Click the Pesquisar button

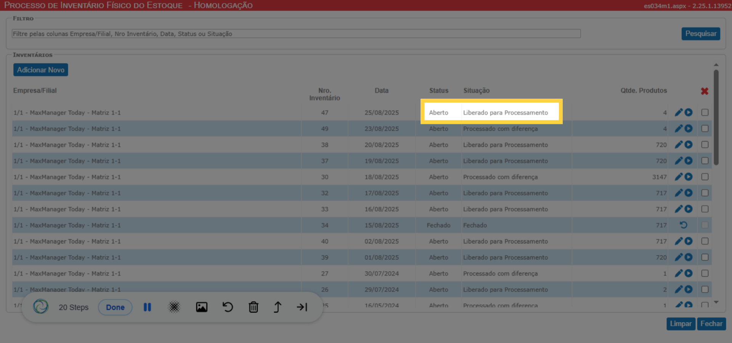pyautogui.click(x=701, y=34)
